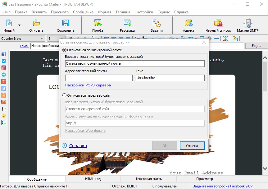Viewport: 268px width, 189px height.
Task: Switch to the HTML код tab
Action: coord(93,179)
